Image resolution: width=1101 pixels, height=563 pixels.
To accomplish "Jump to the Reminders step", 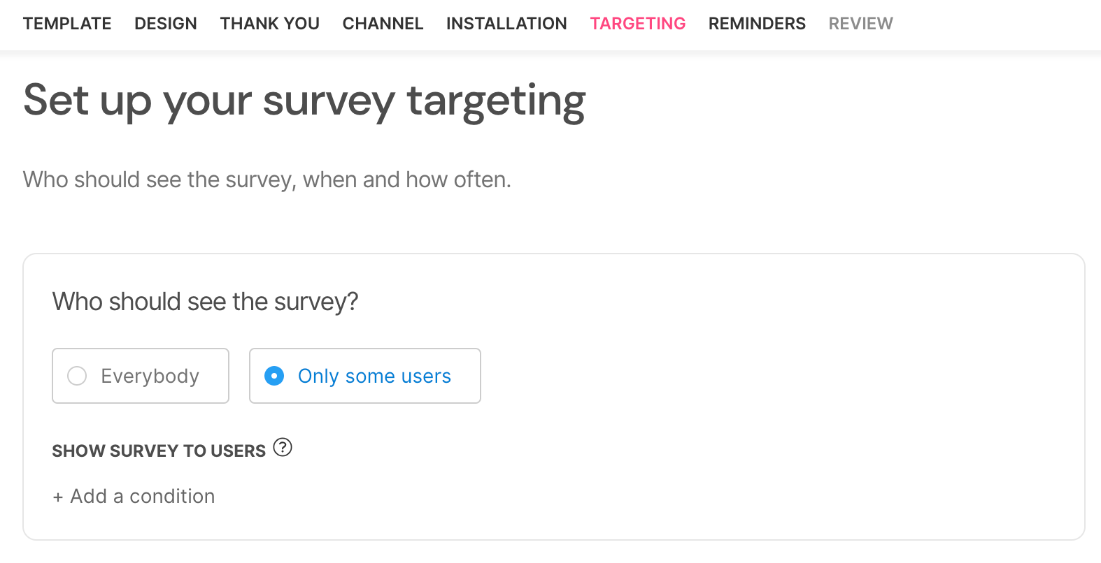I will click(x=757, y=24).
